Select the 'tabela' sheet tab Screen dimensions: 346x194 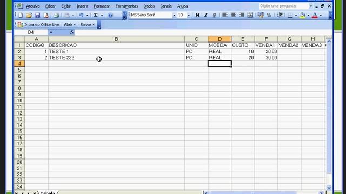(48, 193)
